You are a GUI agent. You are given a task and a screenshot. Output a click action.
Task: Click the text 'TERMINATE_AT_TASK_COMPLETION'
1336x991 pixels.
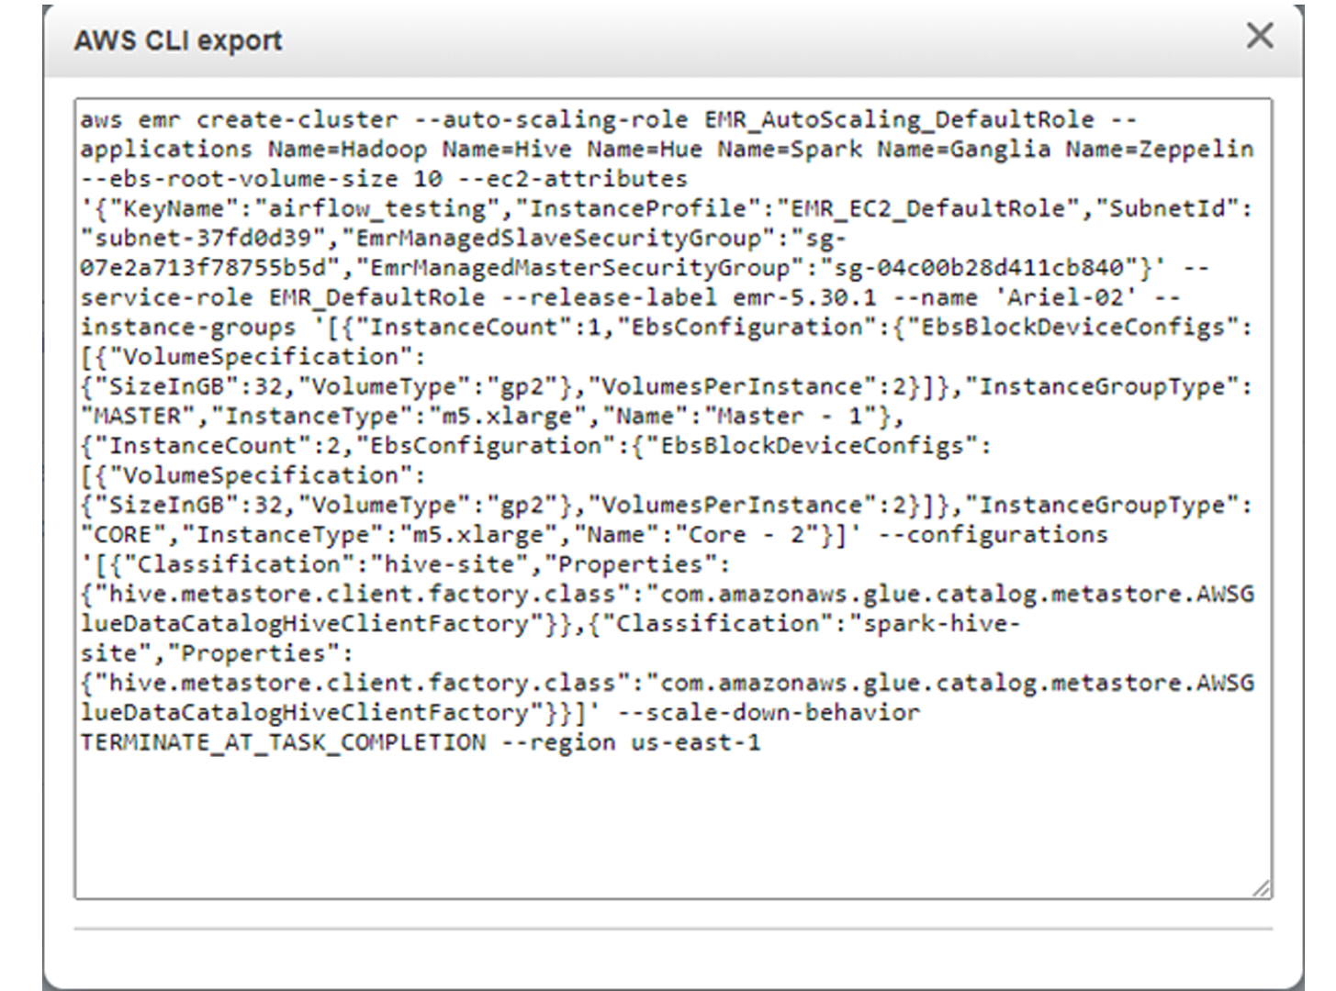283,742
